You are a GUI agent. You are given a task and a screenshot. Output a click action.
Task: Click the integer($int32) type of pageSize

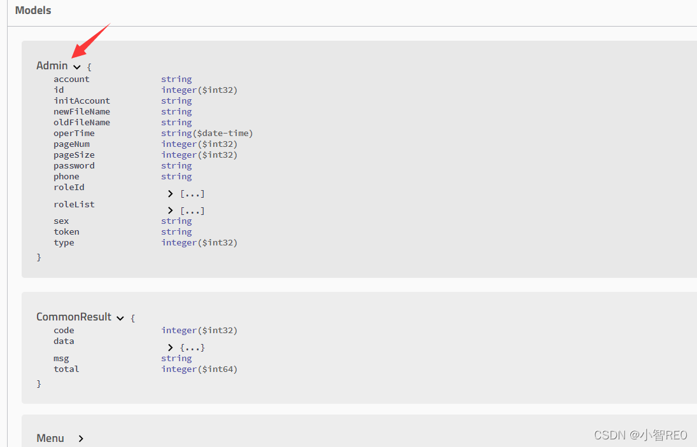pyautogui.click(x=200, y=155)
